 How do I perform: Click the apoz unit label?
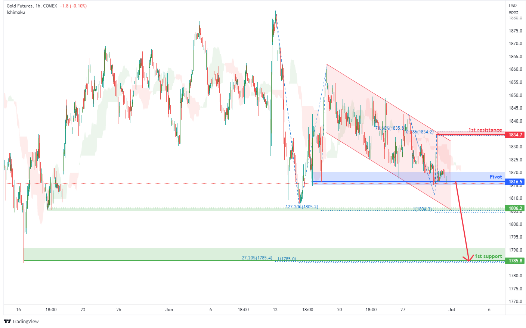(513, 12)
